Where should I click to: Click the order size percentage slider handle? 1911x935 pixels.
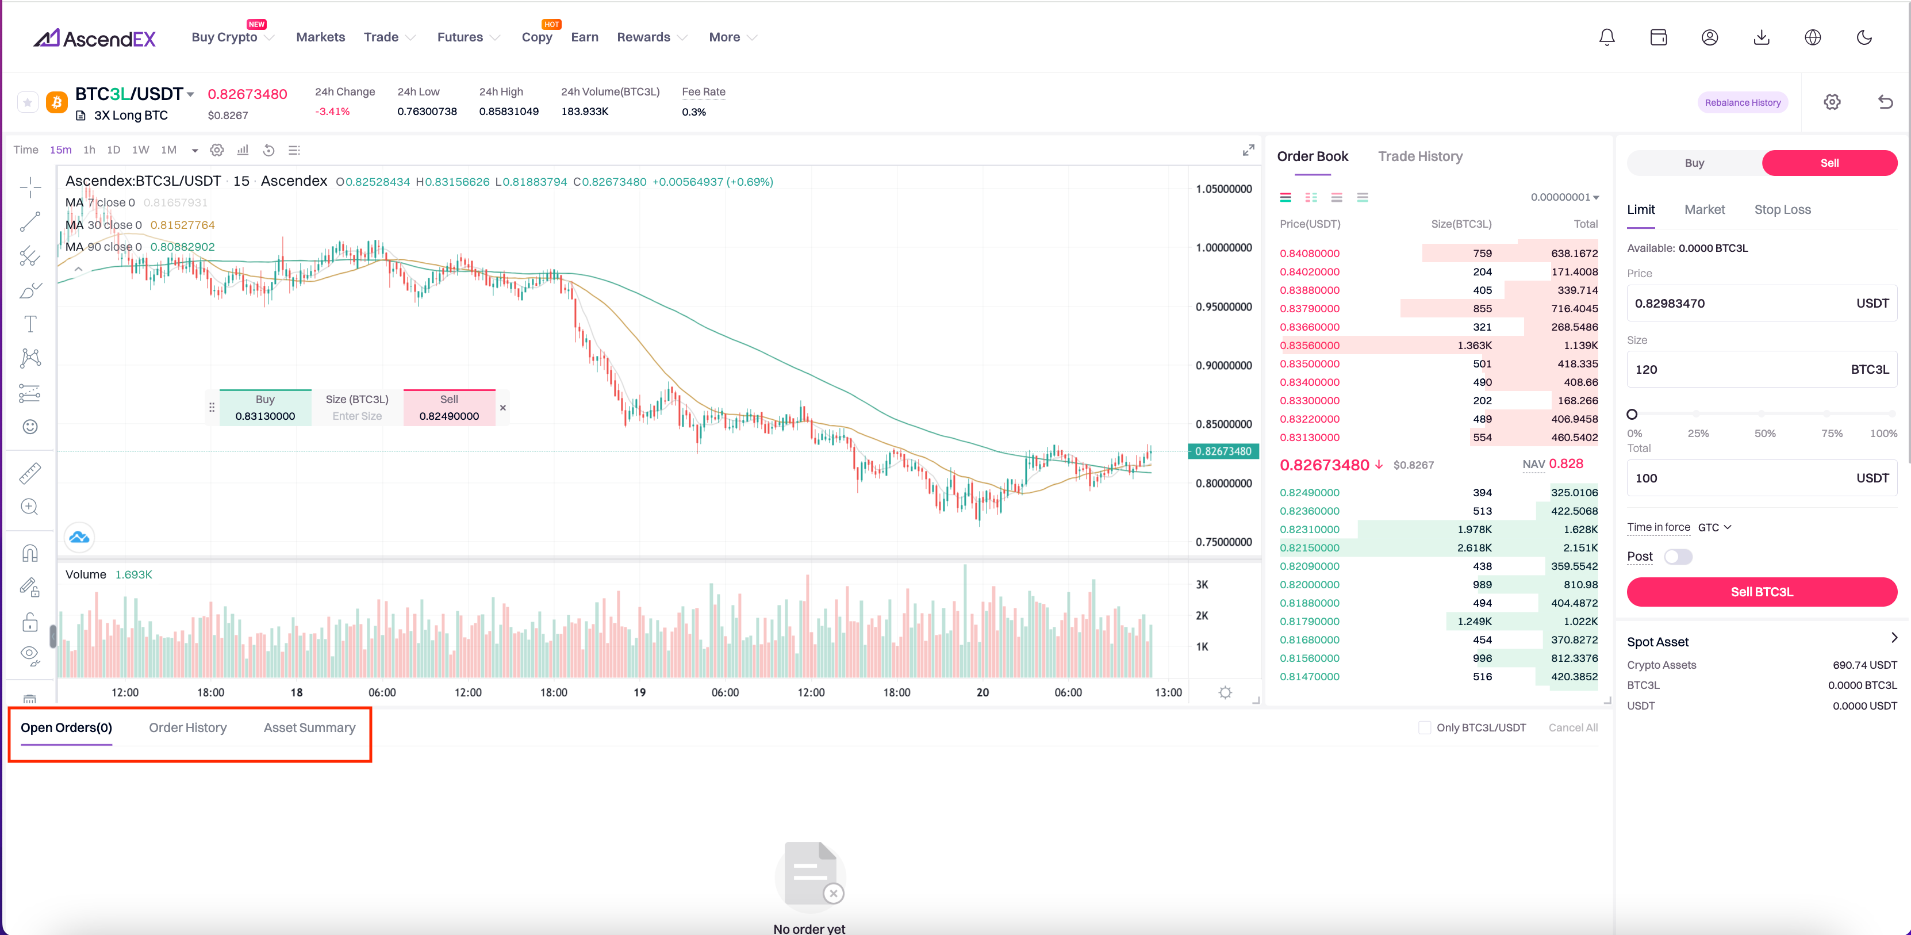click(x=1632, y=414)
